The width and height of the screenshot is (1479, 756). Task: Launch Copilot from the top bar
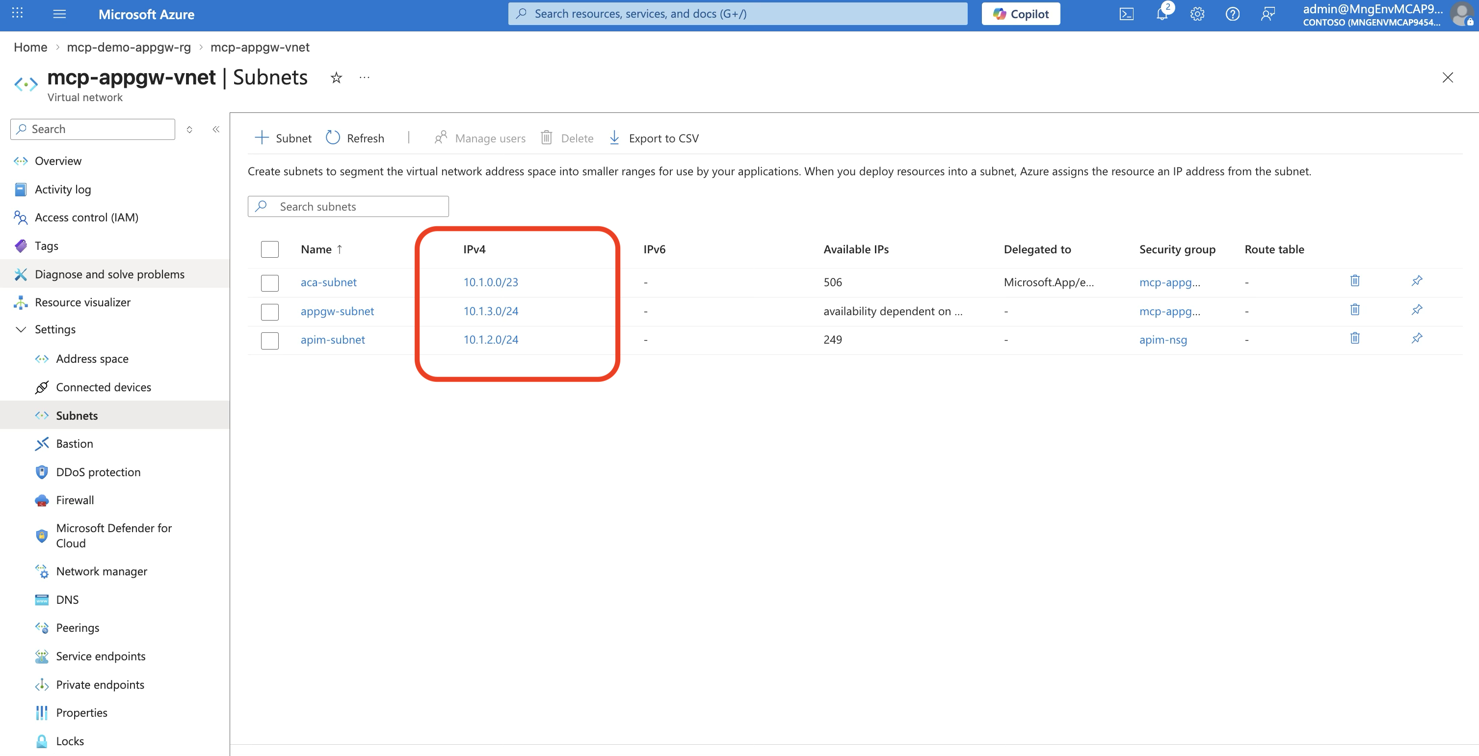(1020, 13)
